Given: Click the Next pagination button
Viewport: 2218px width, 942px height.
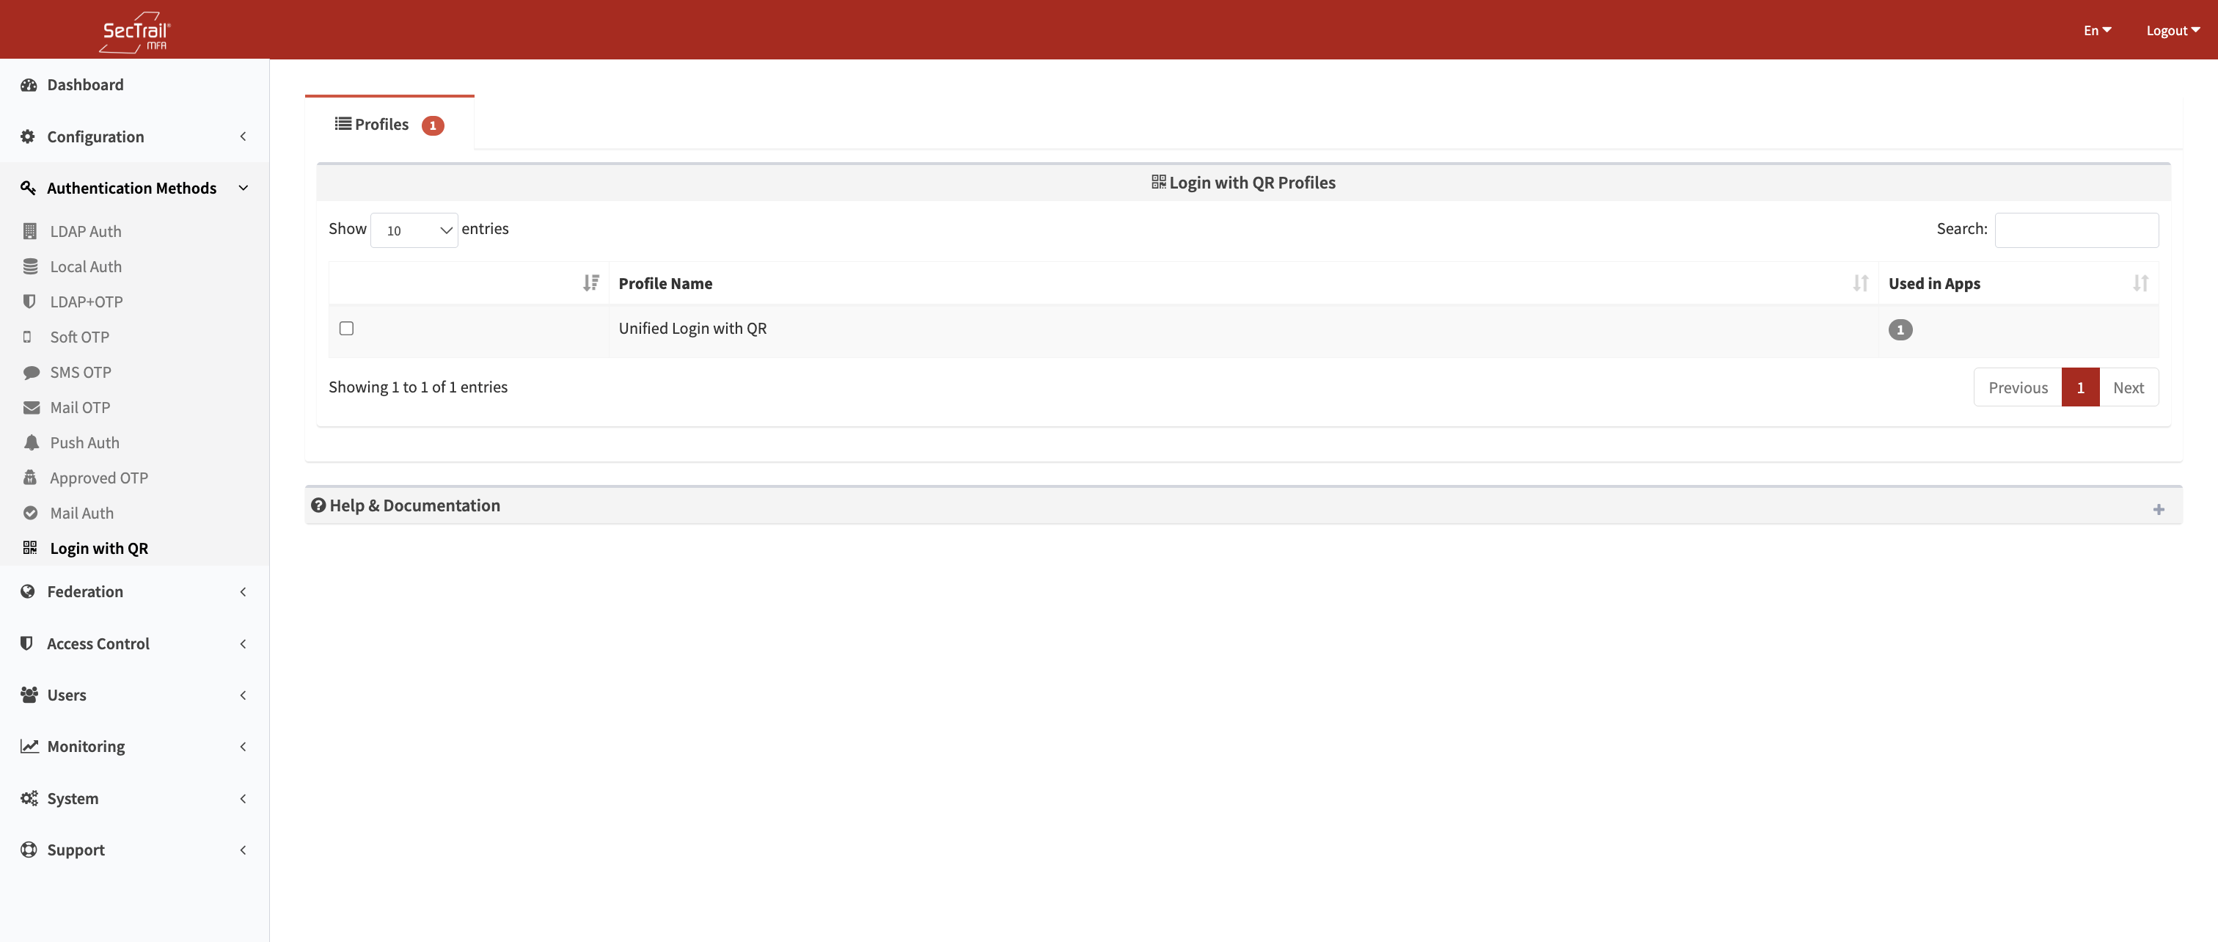Looking at the screenshot, I should [2128, 387].
